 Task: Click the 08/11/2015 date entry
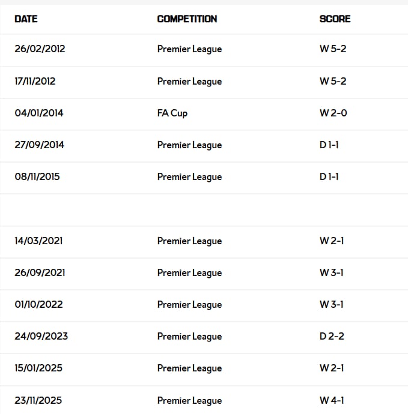(x=37, y=176)
